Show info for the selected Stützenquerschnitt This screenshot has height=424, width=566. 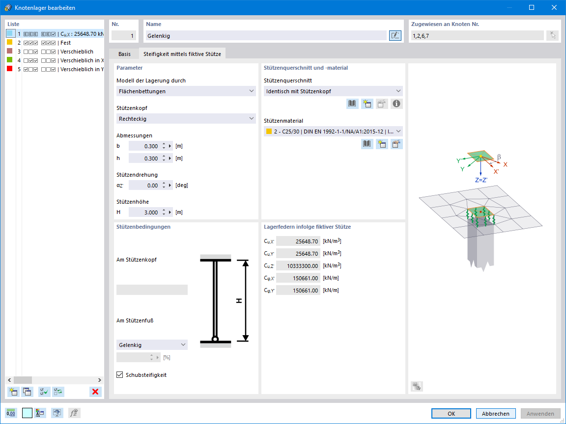tap(396, 104)
